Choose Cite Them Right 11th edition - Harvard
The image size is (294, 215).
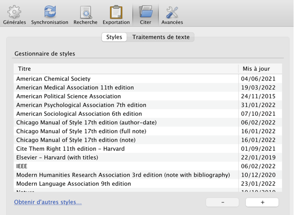point(70,149)
